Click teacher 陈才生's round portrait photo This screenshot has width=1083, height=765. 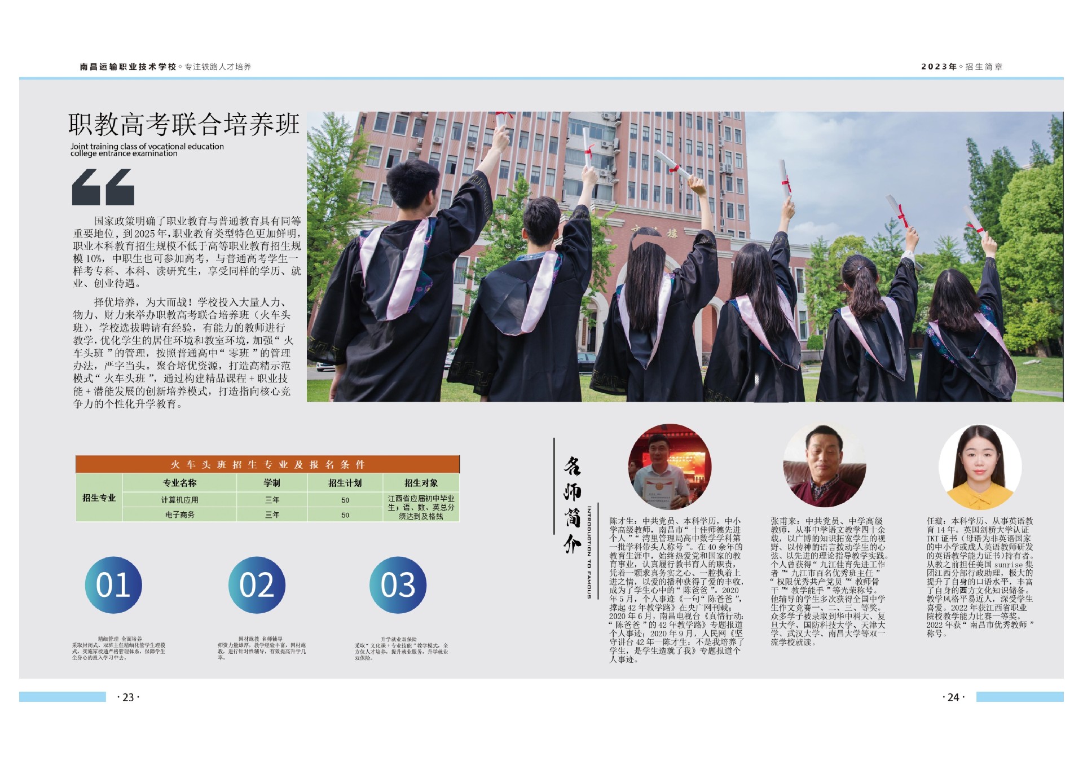670,467
